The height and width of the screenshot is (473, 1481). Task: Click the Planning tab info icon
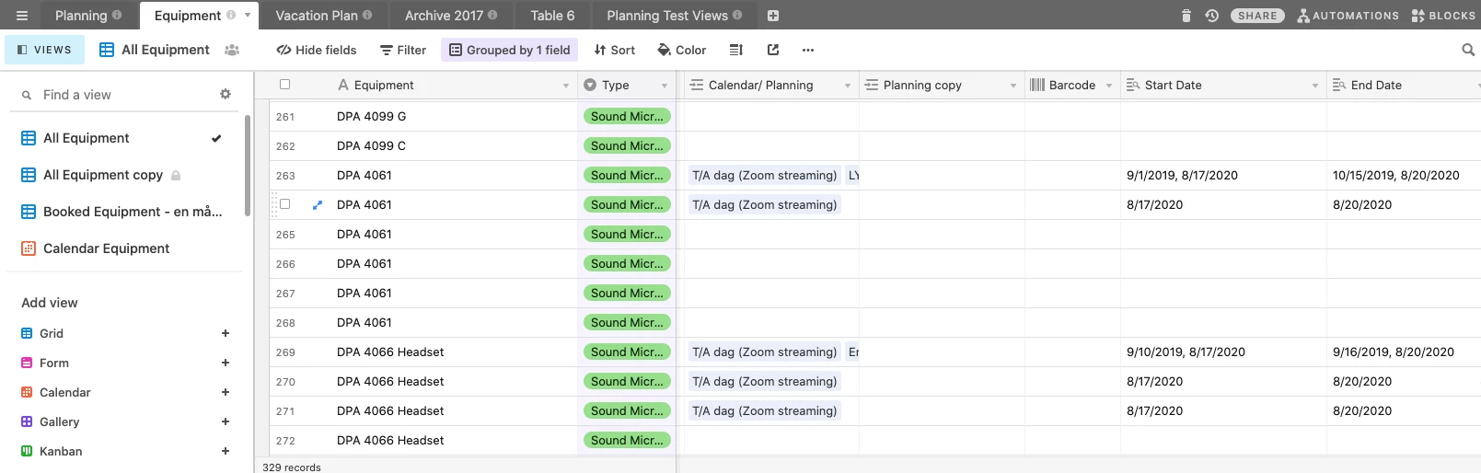coord(117,15)
